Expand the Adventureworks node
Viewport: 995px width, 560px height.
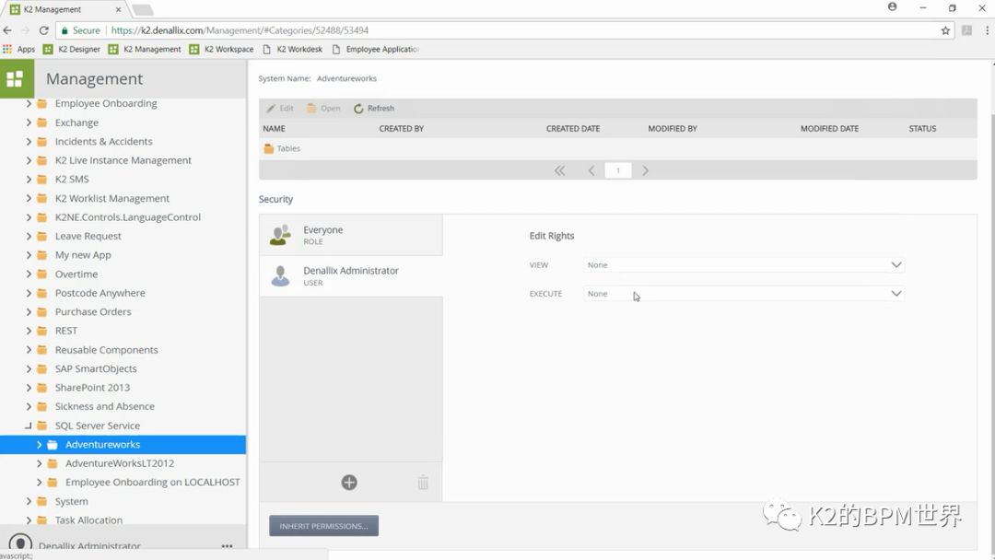pos(39,445)
